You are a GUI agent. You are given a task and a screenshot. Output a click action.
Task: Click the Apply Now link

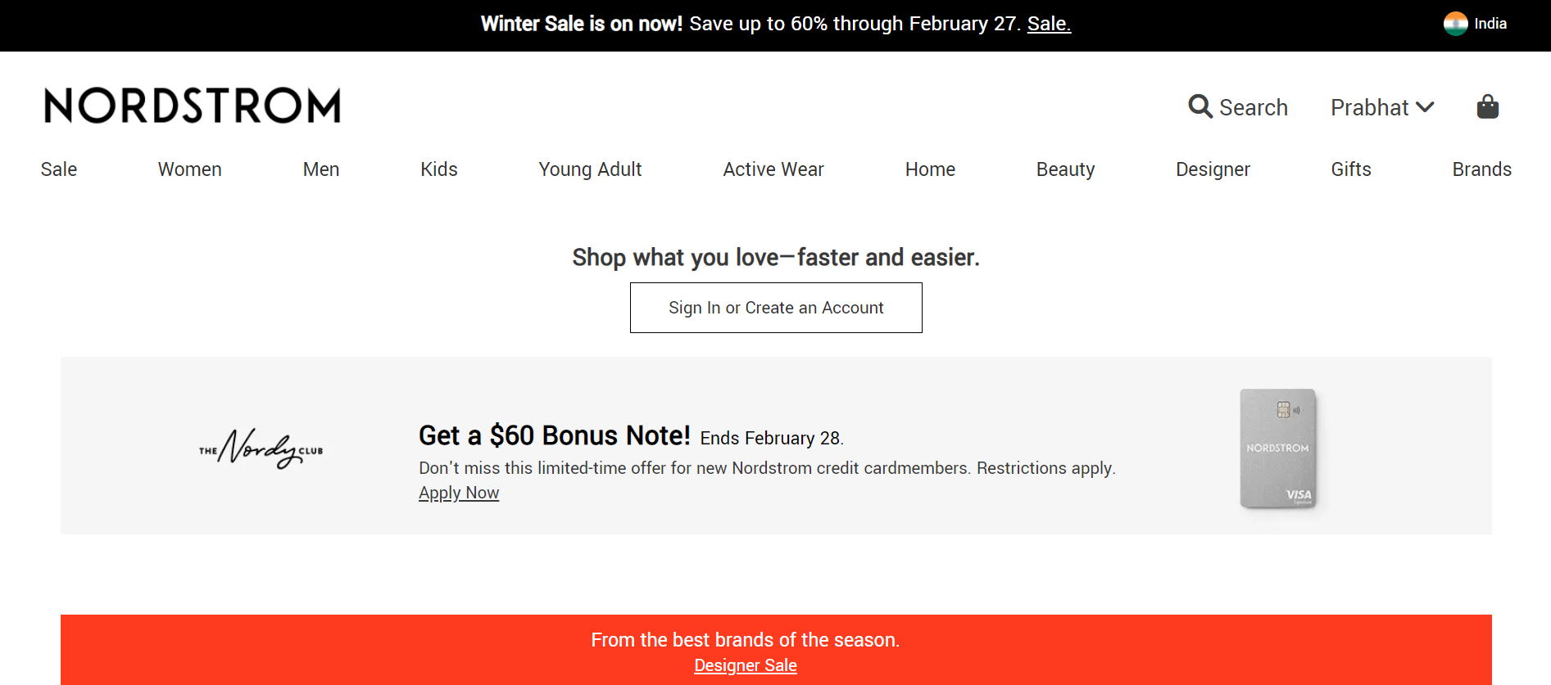[x=459, y=493]
